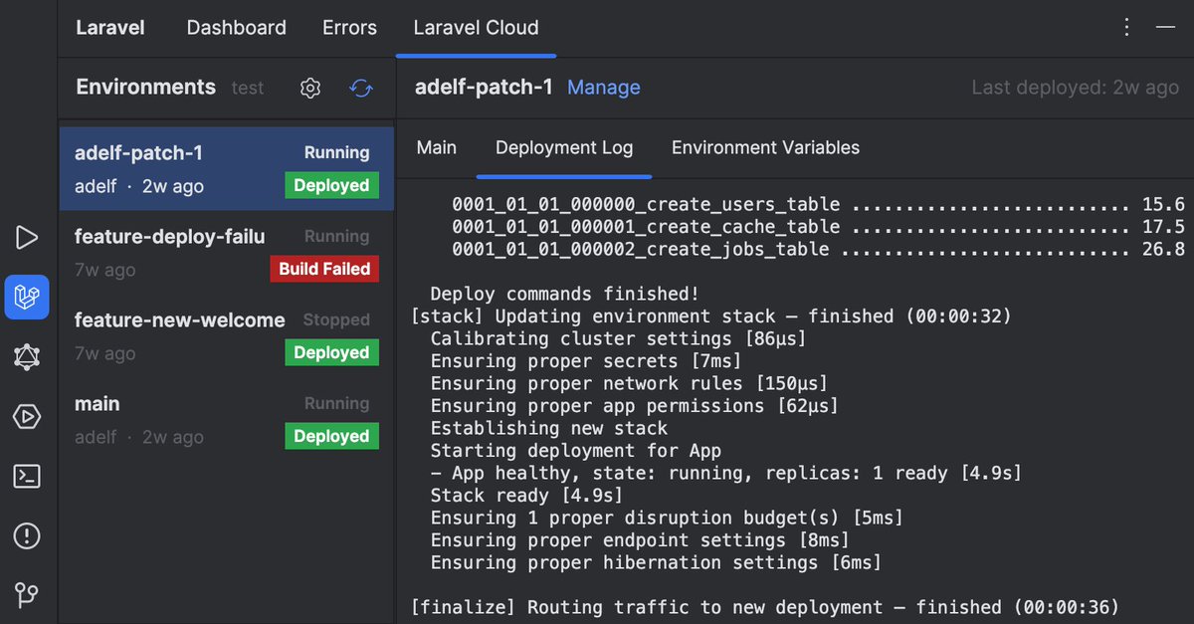The width and height of the screenshot is (1194, 624).
Task: Click 'Ensuring proper endpoint settings' line
Action: click(640, 540)
